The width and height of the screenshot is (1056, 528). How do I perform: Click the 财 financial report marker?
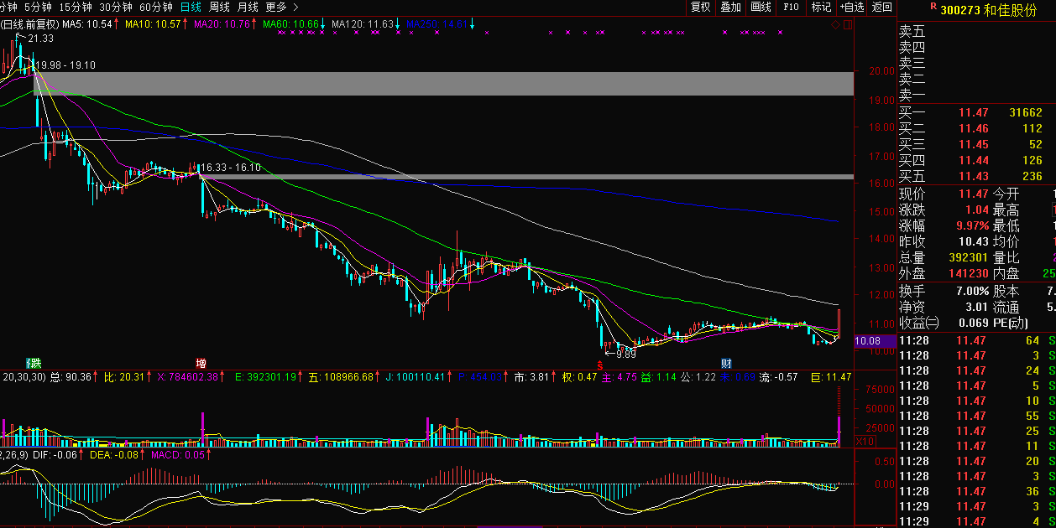tap(727, 364)
